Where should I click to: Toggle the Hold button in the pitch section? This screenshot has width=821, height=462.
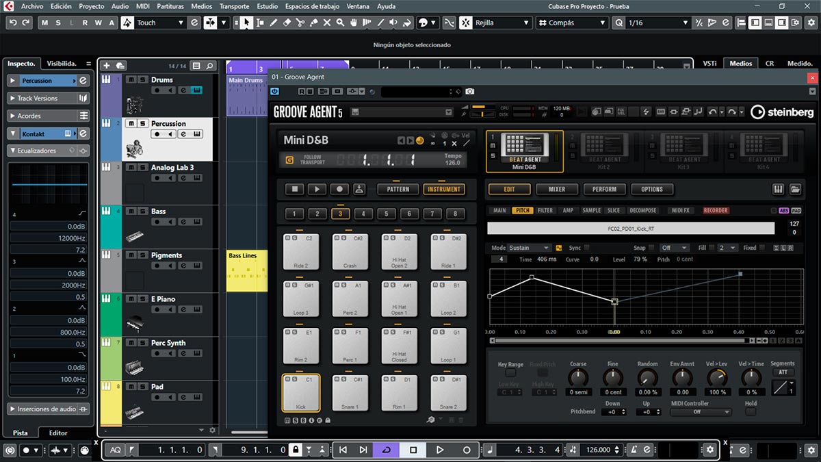coord(751,411)
